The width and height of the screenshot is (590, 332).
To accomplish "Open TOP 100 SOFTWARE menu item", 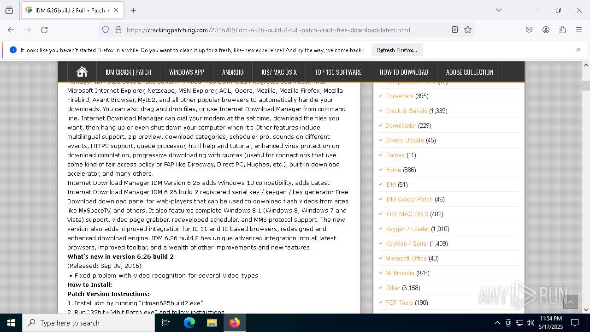I will tap(338, 72).
